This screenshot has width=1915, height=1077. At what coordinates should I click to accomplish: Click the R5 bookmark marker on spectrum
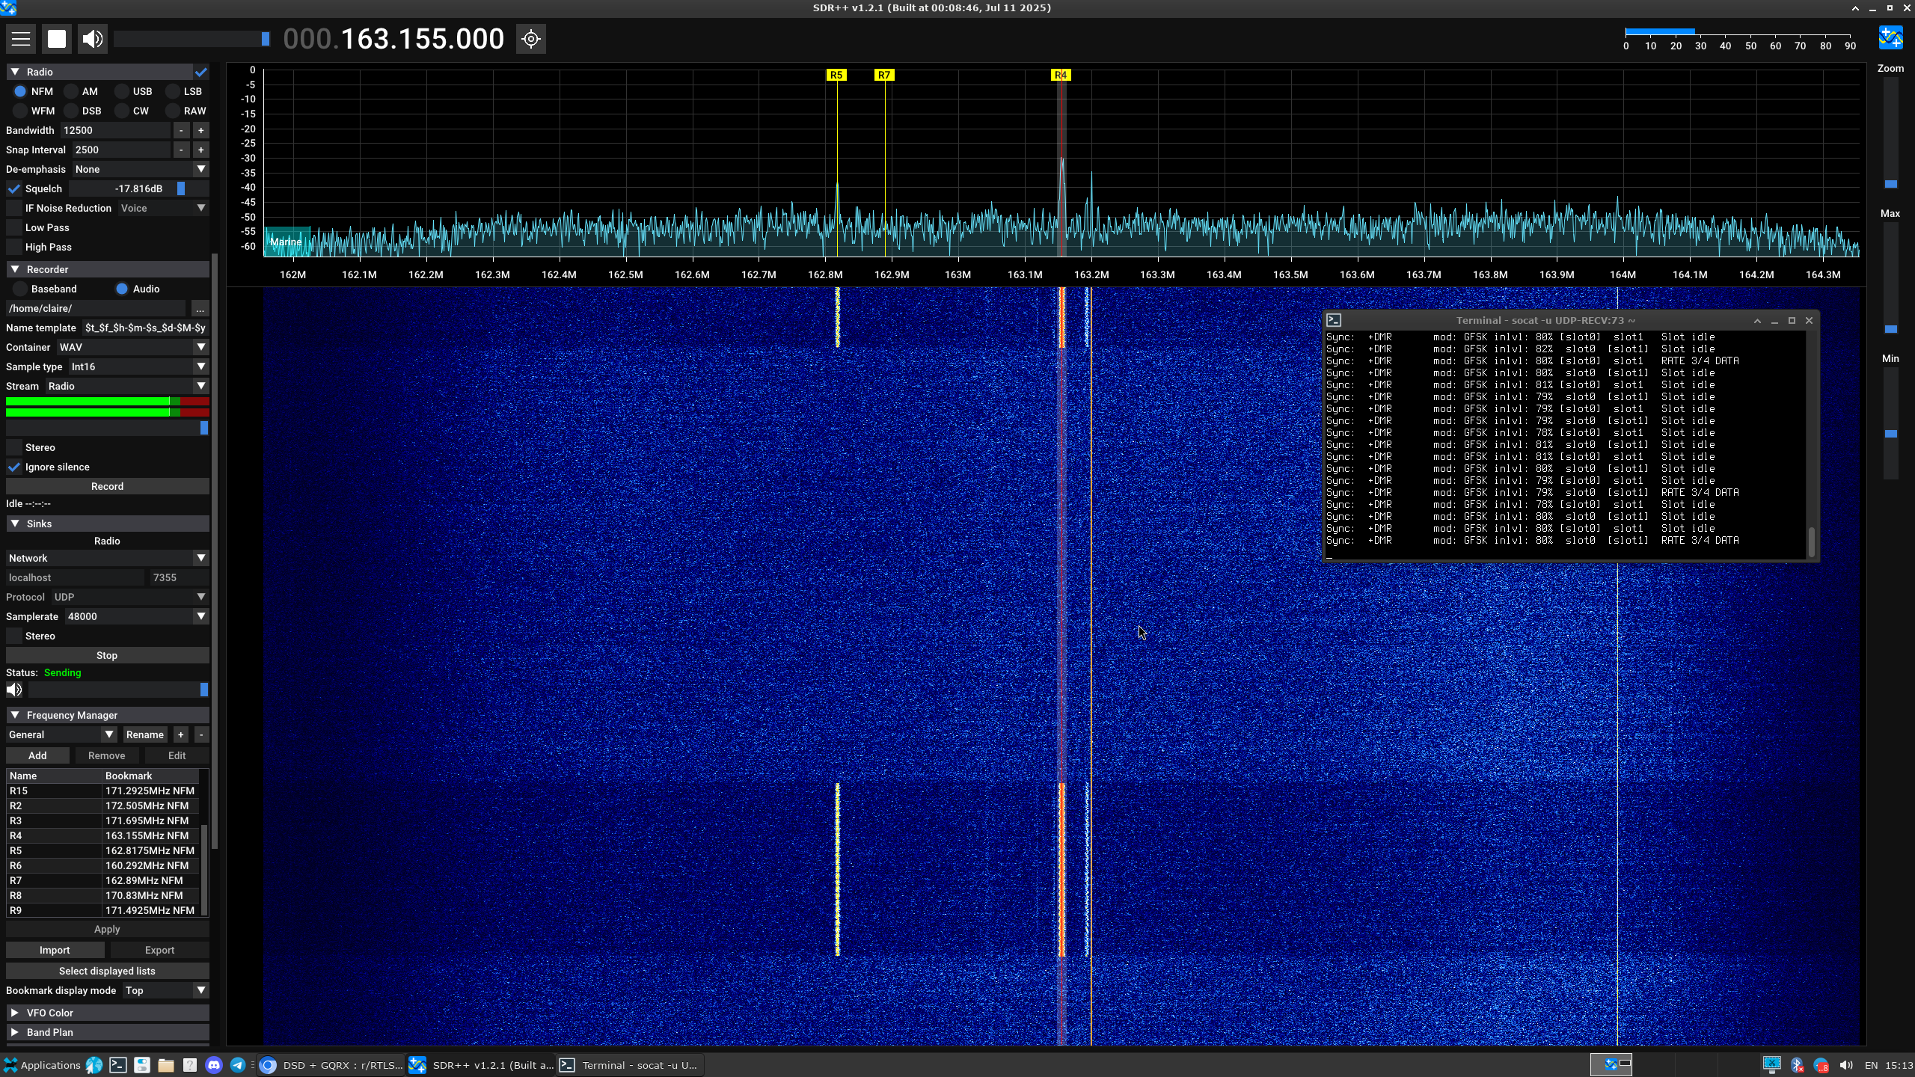(x=836, y=75)
